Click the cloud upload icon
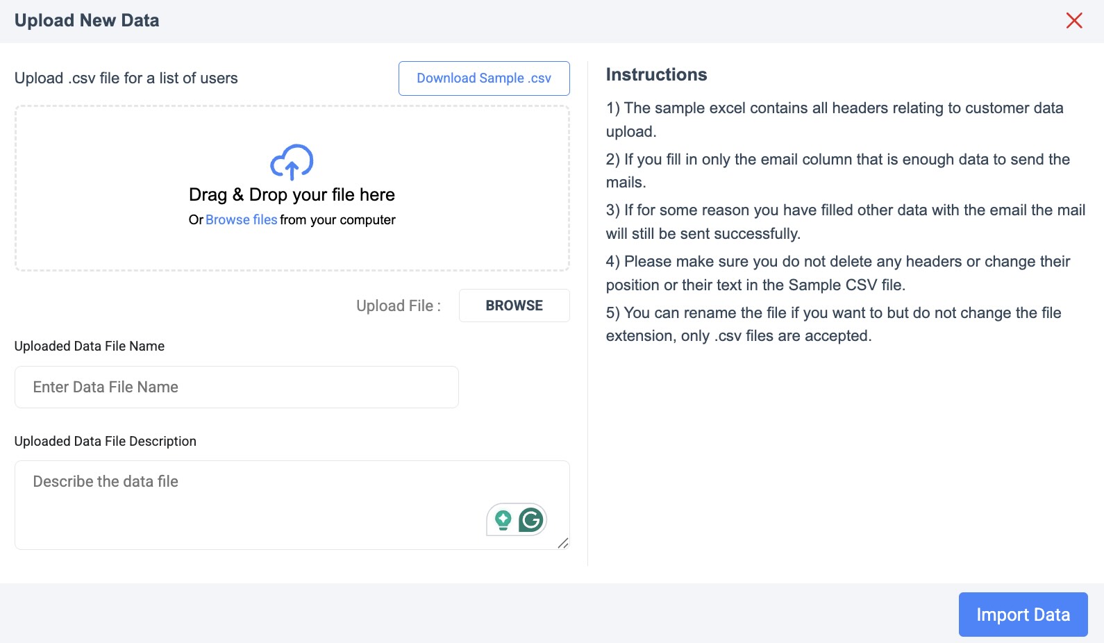Screen dimensions: 1104x643 pos(292,162)
